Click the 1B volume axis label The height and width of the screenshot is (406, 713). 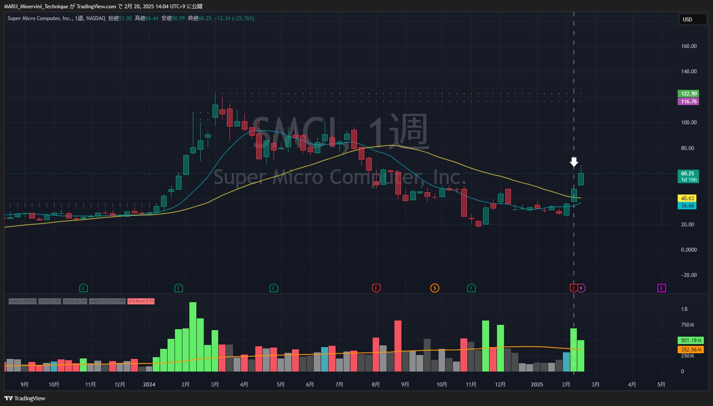(684, 309)
